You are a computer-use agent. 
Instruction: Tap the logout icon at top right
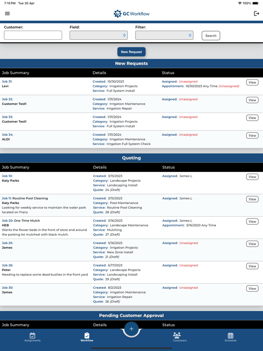(x=256, y=13)
